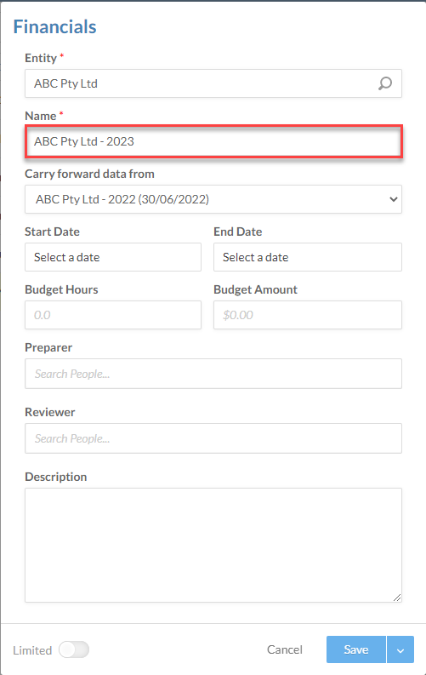Click the Budget Hours input box
The image size is (426, 675).
click(113, 315)
